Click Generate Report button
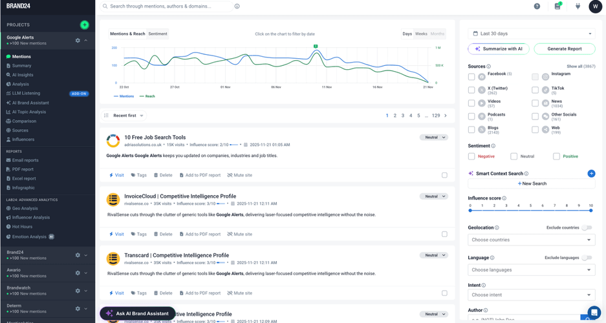This screenshot has height=323, width=606. pyautogui.click(x=564, y=49)
